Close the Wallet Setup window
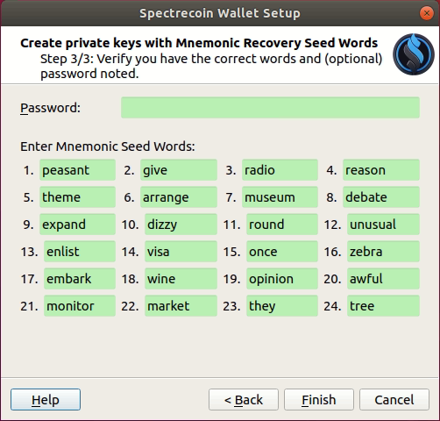Viewport: 440px width, 421px height. (426, 13)
